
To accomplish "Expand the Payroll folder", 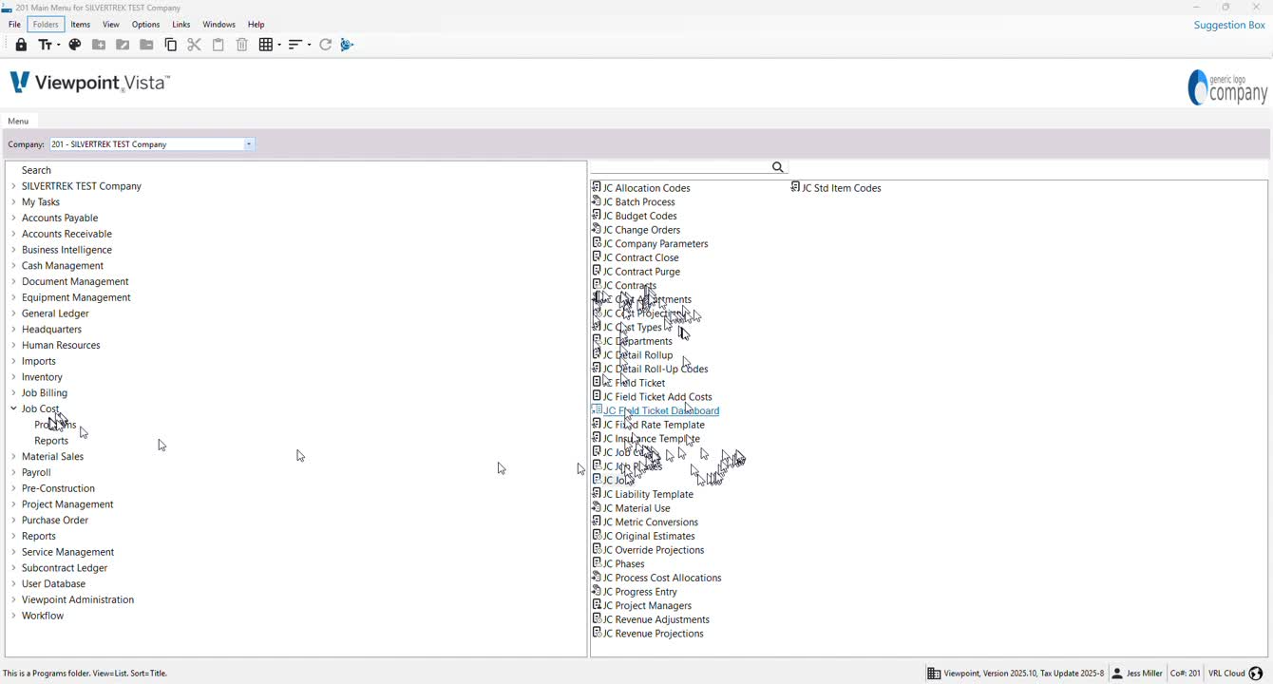I will (x=13, y=472).
